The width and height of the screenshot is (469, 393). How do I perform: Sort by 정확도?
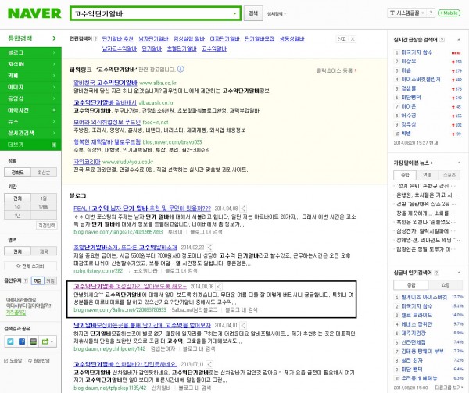click(17, 172)
